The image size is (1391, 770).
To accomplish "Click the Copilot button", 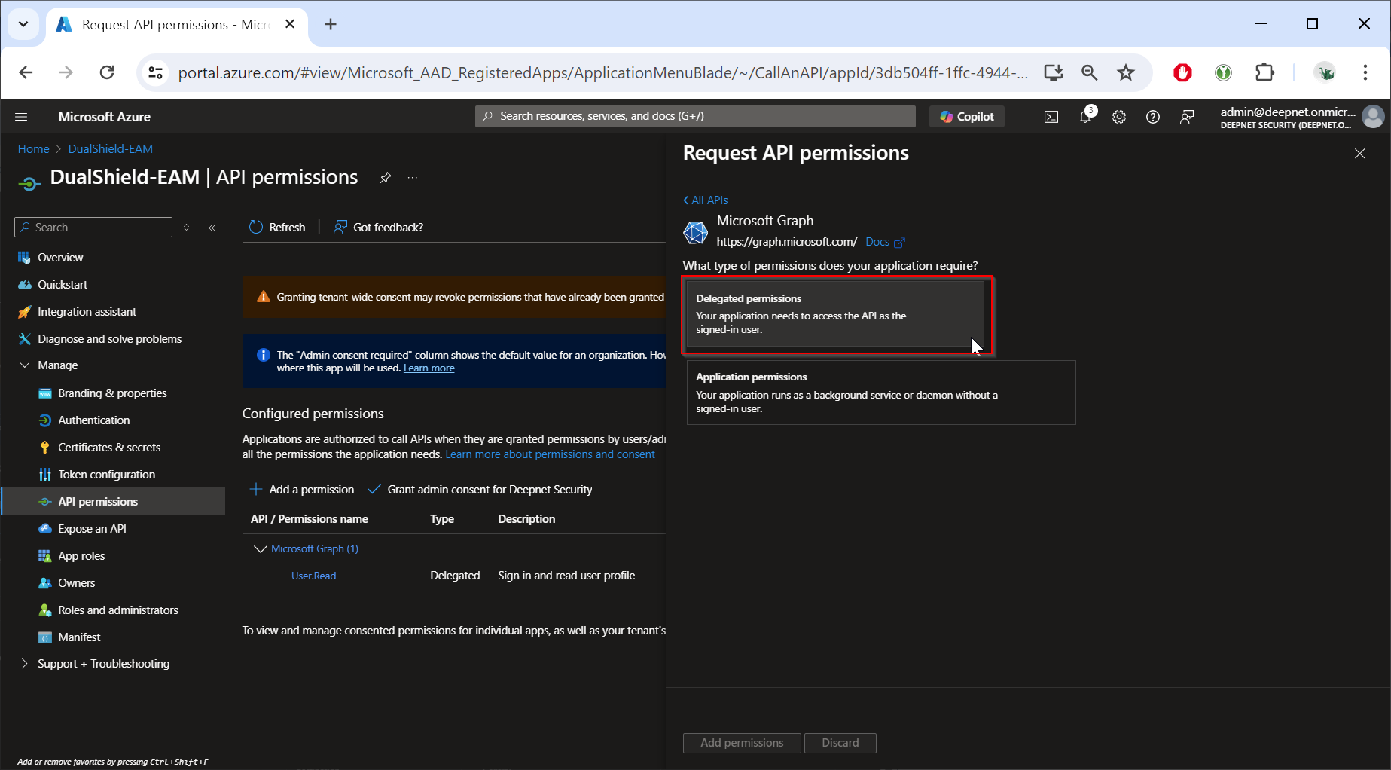I will (x=967, y=117).
